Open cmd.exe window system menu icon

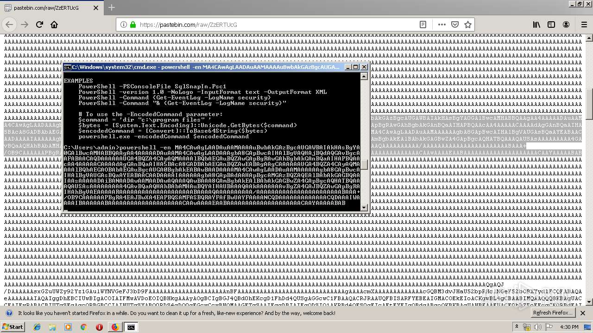point(68,67)
